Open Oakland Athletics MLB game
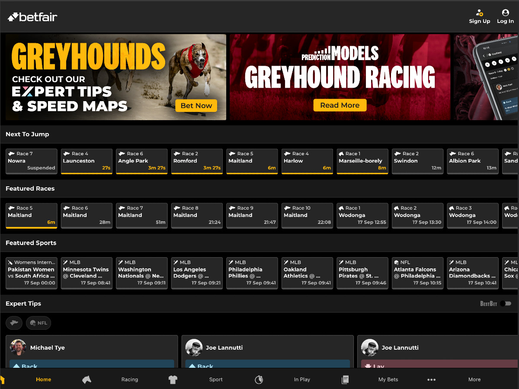 coord(307,273)
